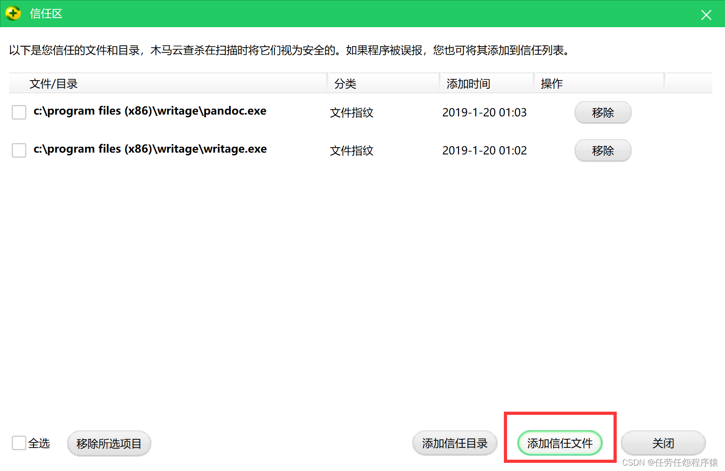Click the 添加信任目录 button
This screenshot has height=471, width=725.
pyautogui.click(x=454, y=443)
